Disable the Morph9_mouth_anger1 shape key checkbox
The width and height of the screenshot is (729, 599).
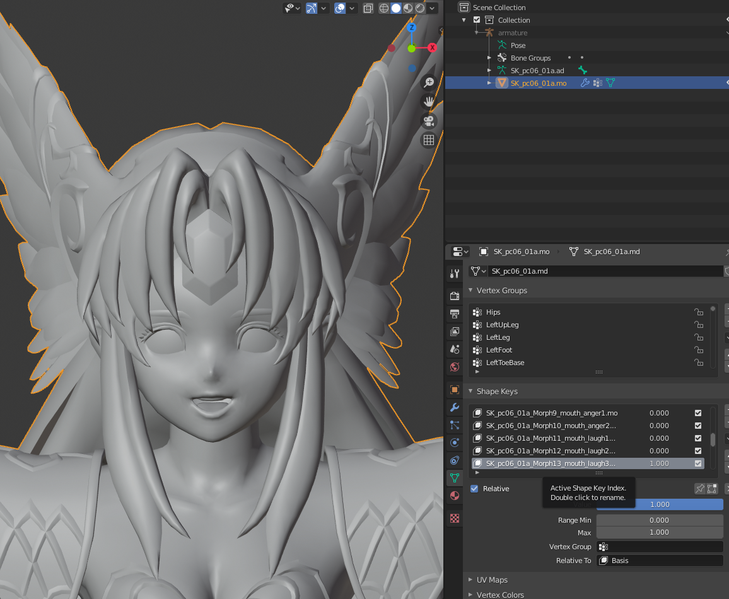coord(698,412)
